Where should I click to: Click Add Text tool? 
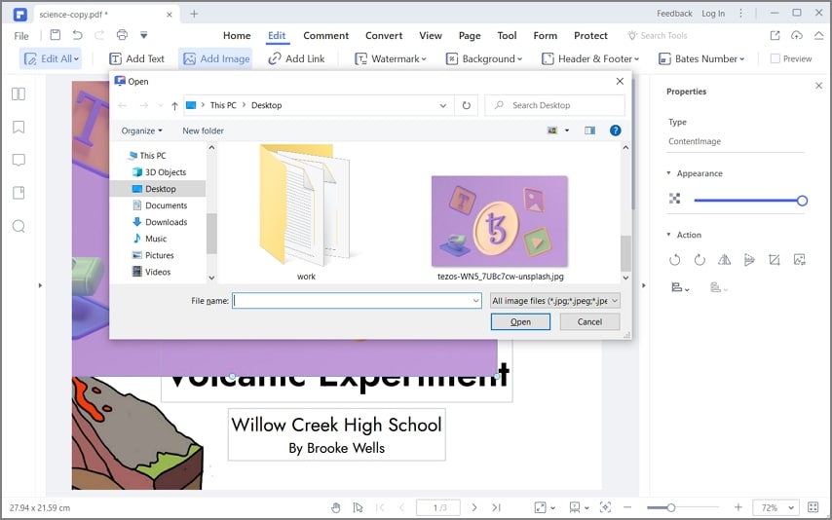pos(137,58)
